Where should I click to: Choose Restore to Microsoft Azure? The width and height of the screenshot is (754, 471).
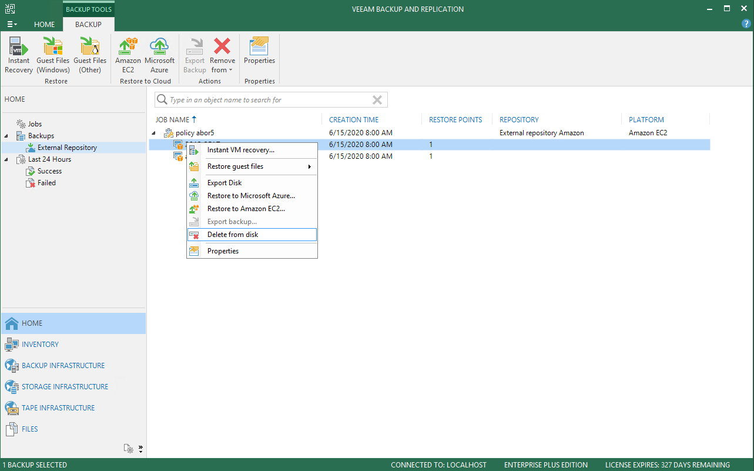click(x=252, y=196)
